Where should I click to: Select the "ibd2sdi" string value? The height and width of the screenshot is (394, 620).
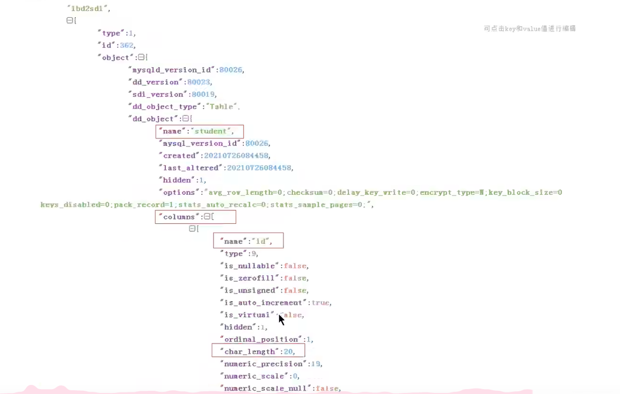point(87,8)
